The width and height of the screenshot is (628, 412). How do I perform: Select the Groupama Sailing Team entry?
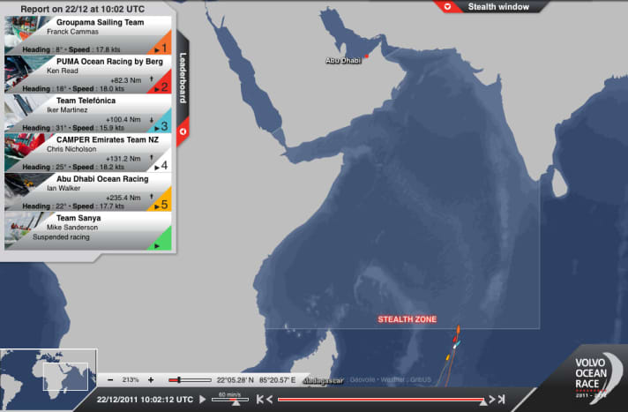click(87, 35)
